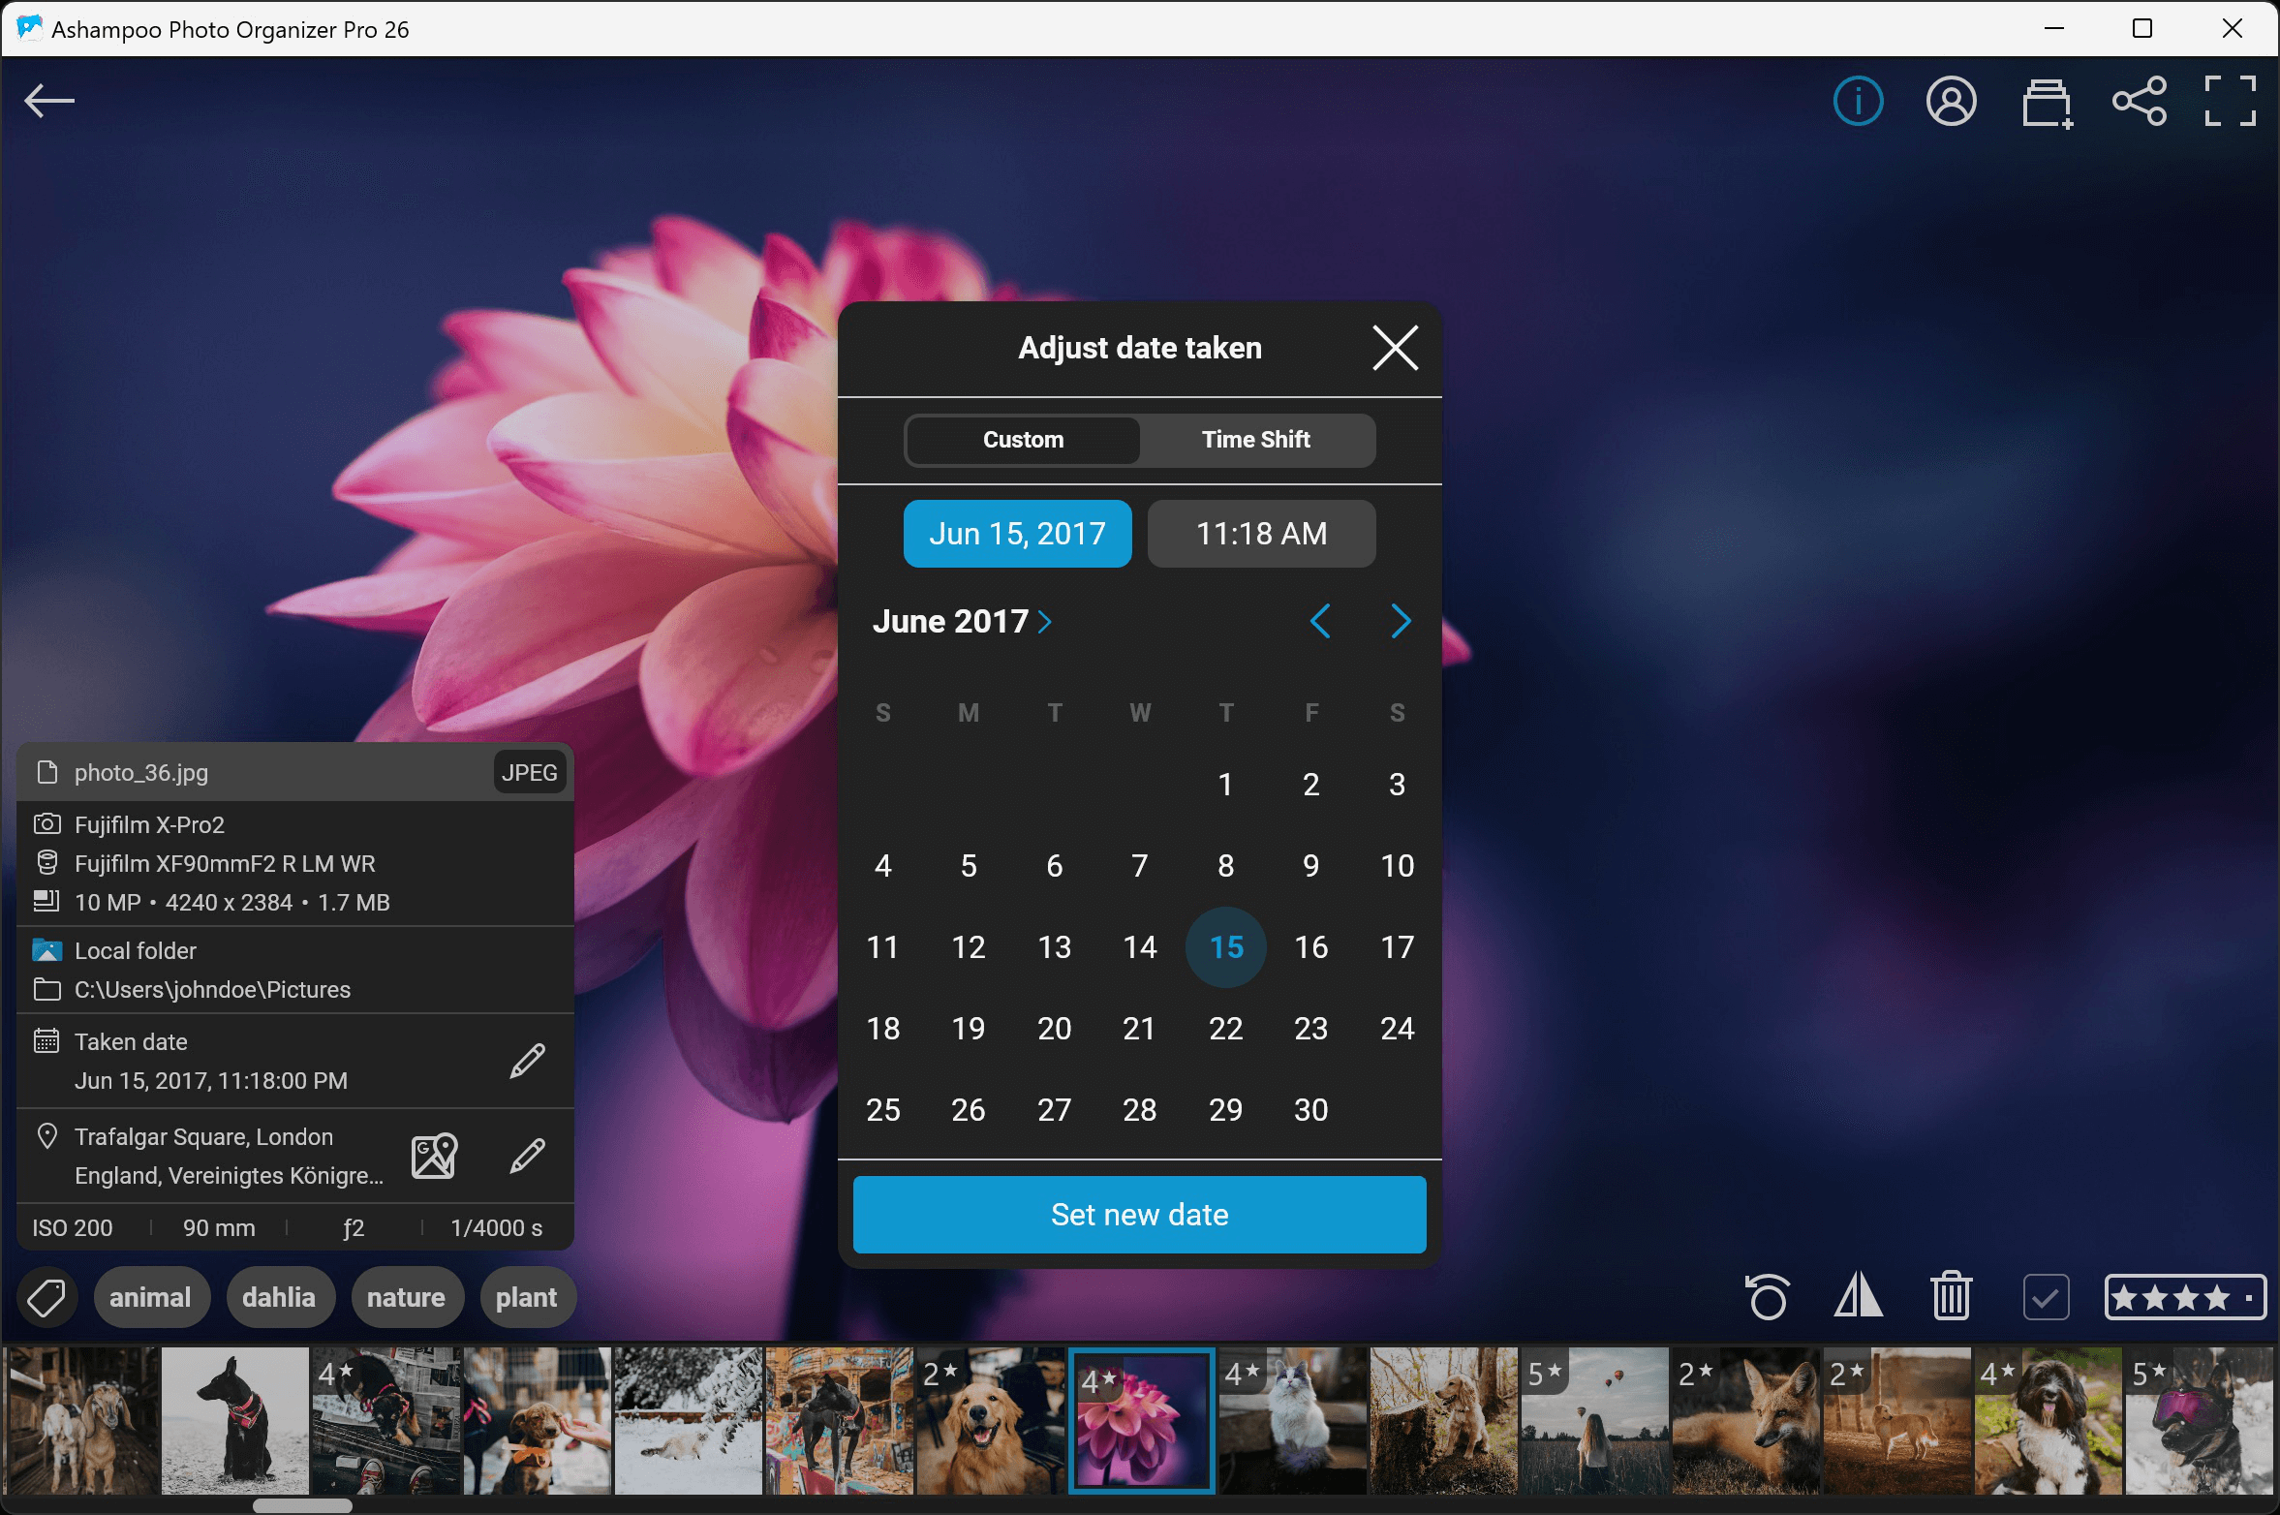This screenshot has width=2280, height=1515.
Task: Enter fullscreen view mode
Action: 2230,101
